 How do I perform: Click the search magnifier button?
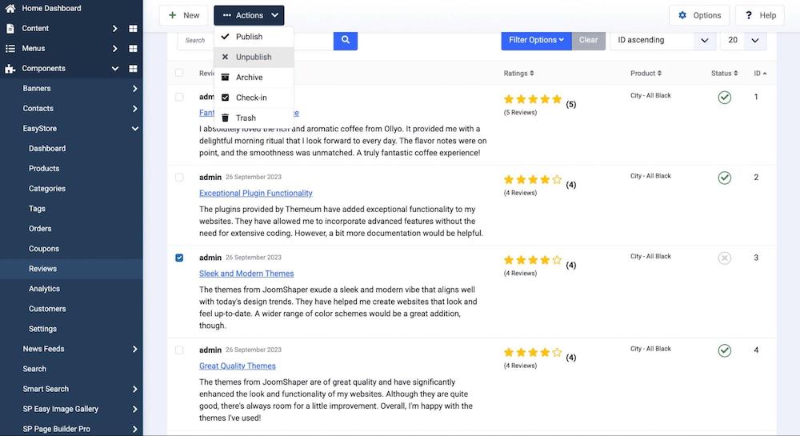tap(346, 40)
